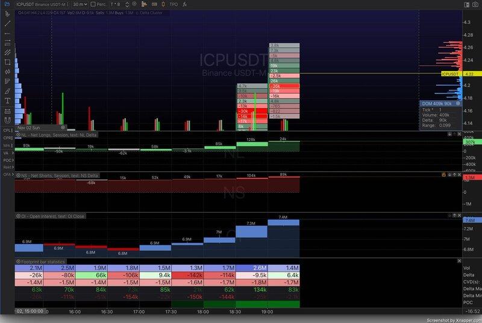Toggle the lock on Net Shorts panel
The image size is (482, 323).
443,175
